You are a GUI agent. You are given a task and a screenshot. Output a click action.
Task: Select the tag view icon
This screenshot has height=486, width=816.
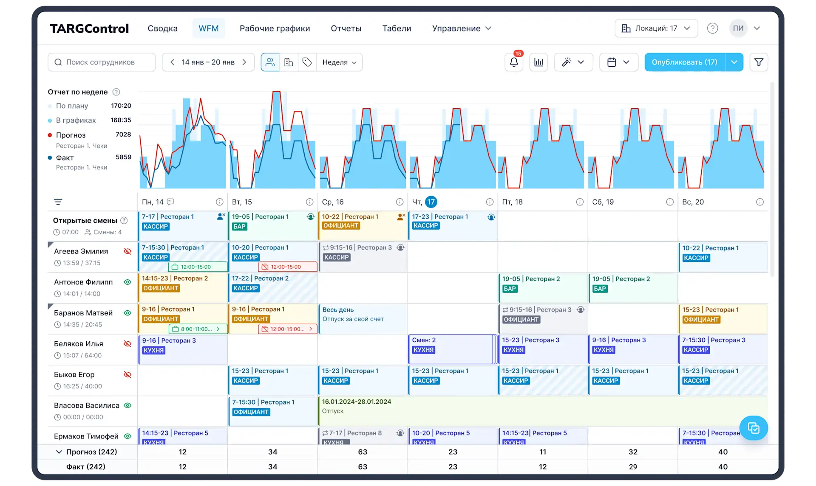pos(307,62)
